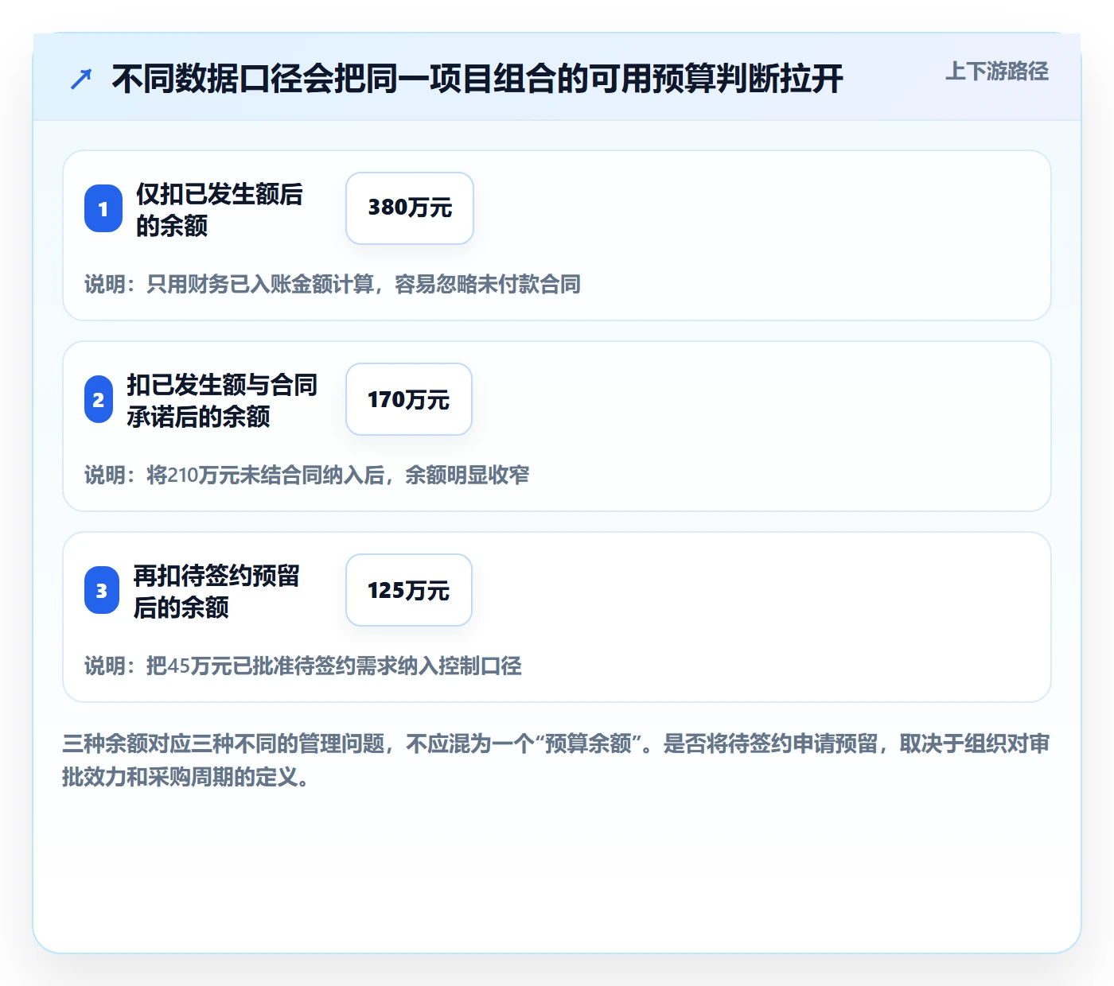The width and height of the screenshot is (1114, 986).
Task: Click the step number 1 badge
Action: click(103, 209)
